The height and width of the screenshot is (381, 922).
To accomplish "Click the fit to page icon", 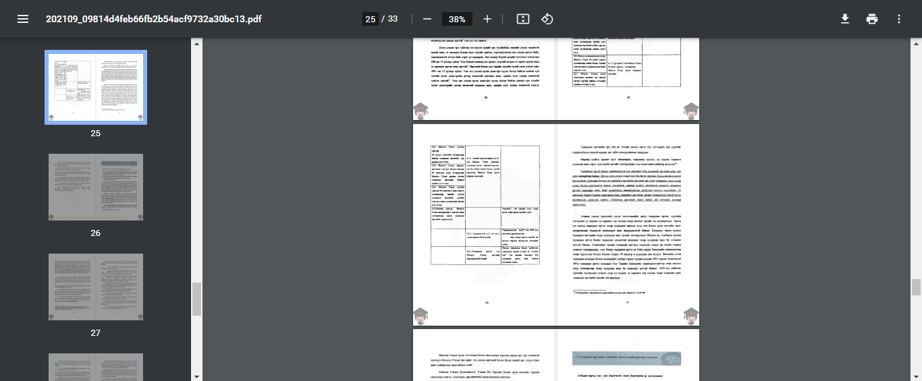I will click(522, 19).
